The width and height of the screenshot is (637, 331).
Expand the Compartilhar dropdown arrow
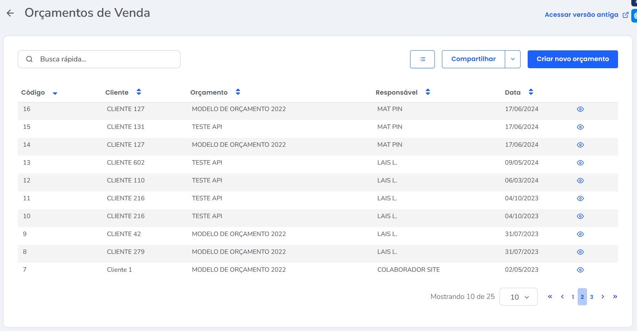pyautogui.click(x=513, y=59)
